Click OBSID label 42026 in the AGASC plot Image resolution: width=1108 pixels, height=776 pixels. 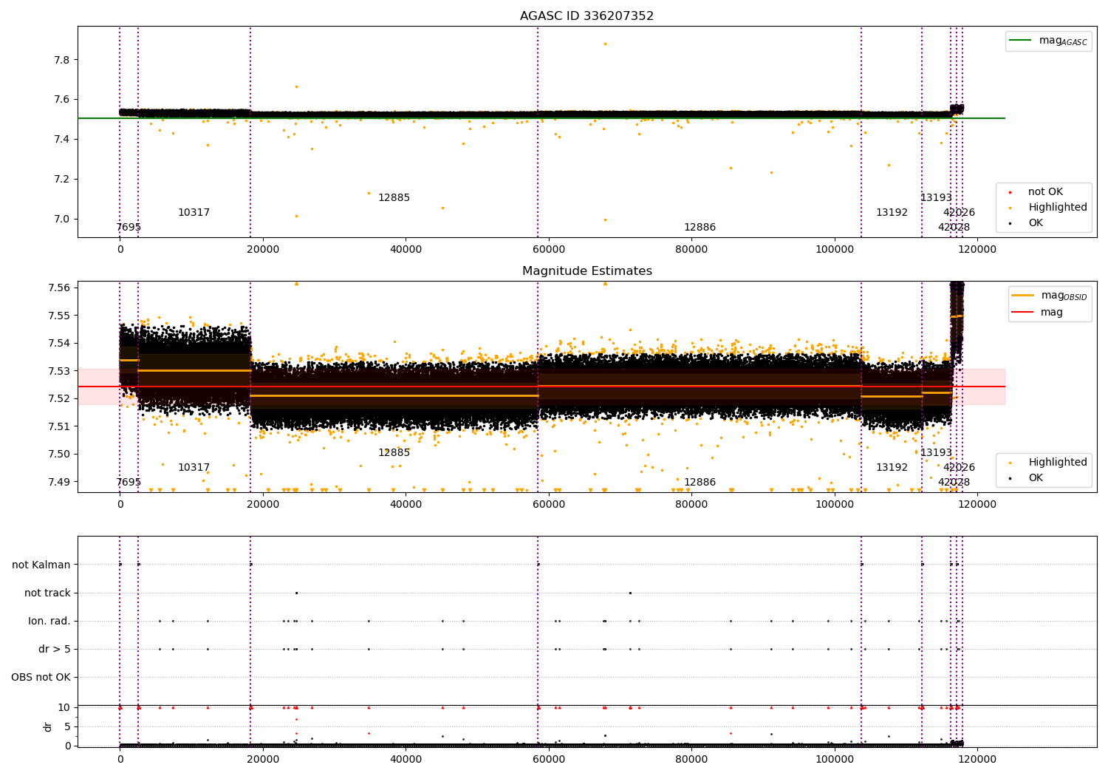959,213
